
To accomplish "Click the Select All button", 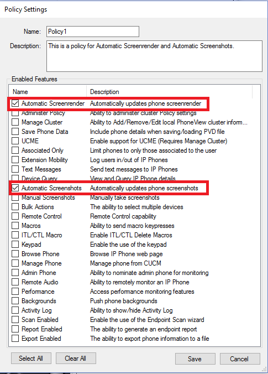I will pyautogui.click(x=31, y=359).
